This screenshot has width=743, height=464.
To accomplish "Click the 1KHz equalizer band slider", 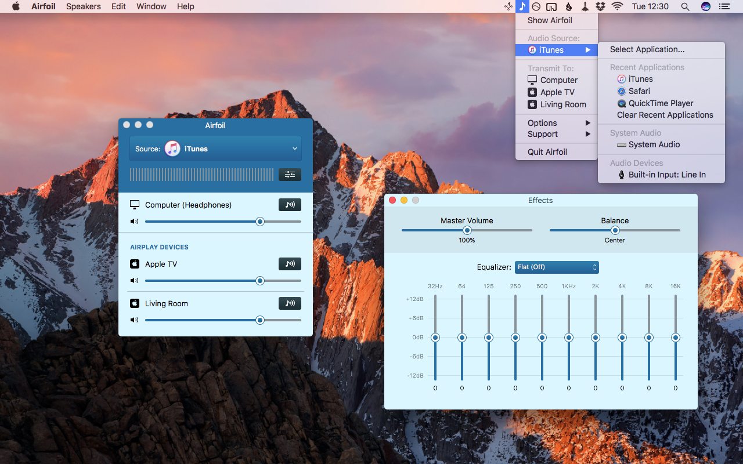I will tap(569, 338).
